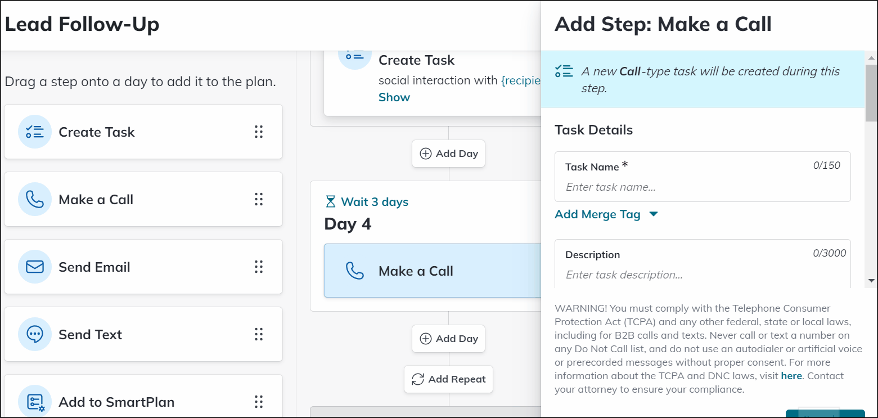Click the 0/150 character counter
The width and height of the screenshot is (878, 418).
pos(827,165)
